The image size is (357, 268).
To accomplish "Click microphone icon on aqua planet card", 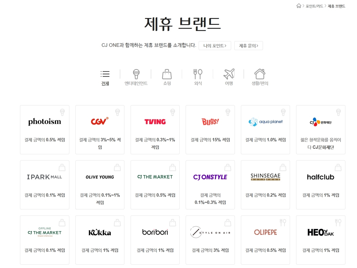I will tap(283, 112).
